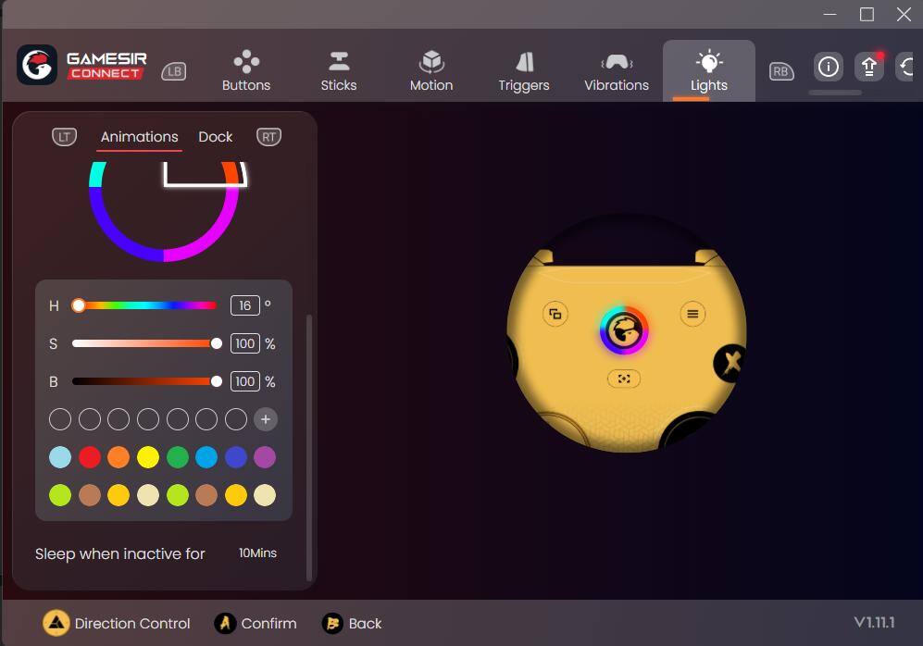Select the first empty custom color slot
Viewport: 923px width, 646px height.
pyautogui.click(x=60, y=419)
